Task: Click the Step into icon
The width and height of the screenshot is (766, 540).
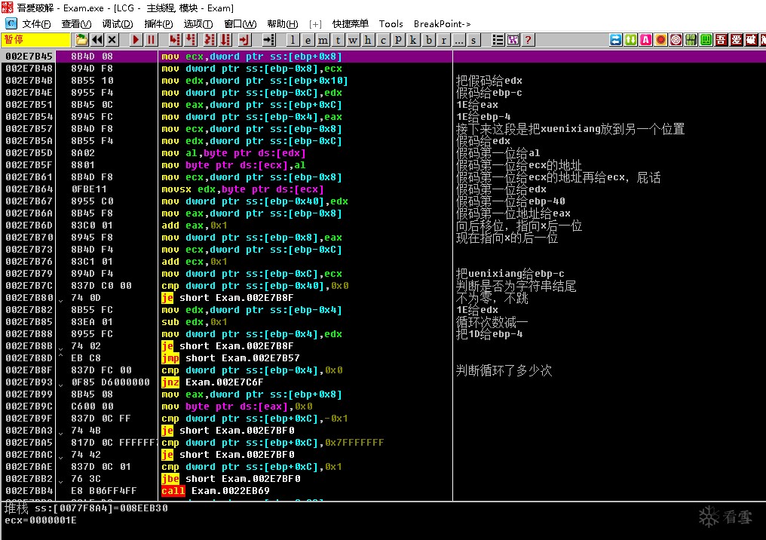Action: pyautogui.click(x=174, y=40)
